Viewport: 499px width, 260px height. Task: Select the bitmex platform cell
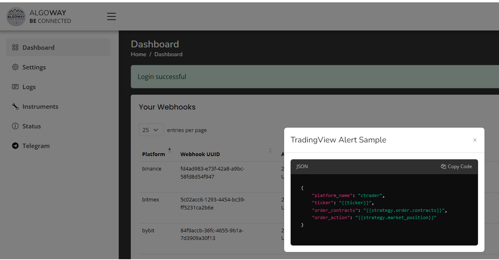tap(151, 199)
